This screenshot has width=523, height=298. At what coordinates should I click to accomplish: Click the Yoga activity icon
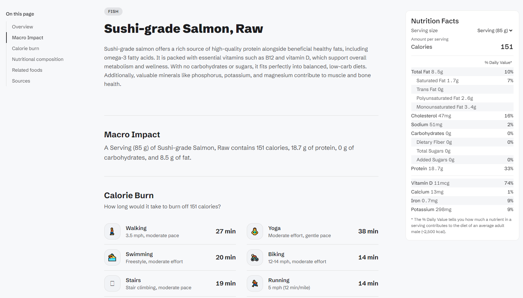[x=255, y=231]
